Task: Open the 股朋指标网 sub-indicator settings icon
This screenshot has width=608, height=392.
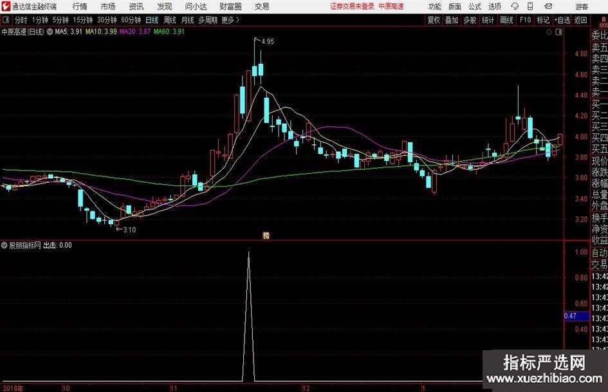Action: (5, 245)
